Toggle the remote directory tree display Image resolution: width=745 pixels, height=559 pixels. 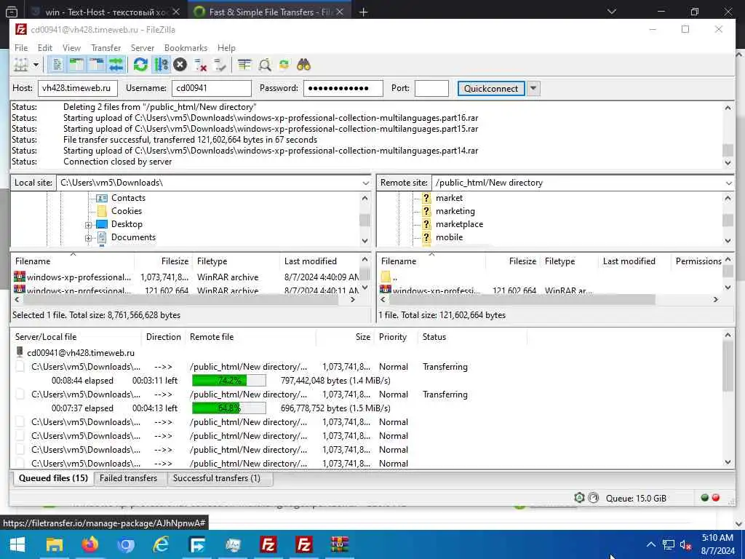click(x=97, y=65)
